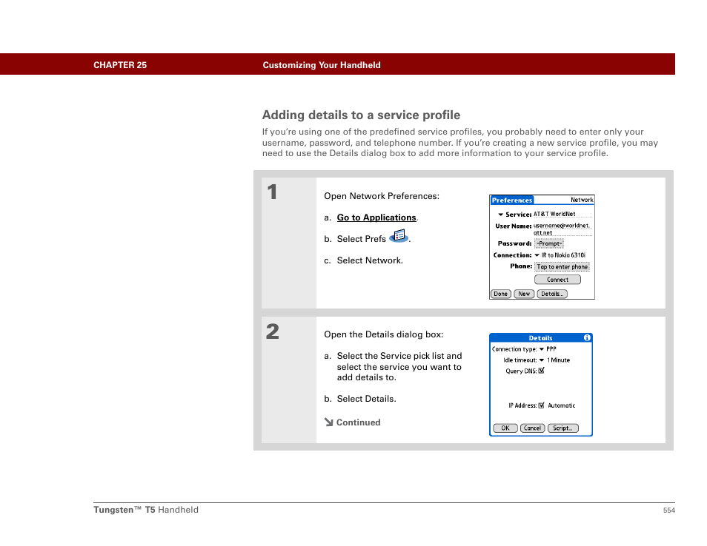This screenshot has height=546, width=707.
Task: Click the info icon in Details title bar
Action: (x=587, y=337)
